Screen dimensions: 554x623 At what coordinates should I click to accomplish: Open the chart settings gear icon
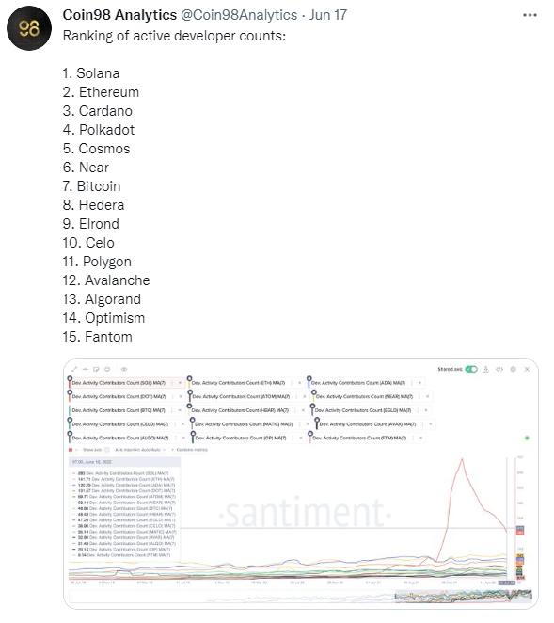514,369
